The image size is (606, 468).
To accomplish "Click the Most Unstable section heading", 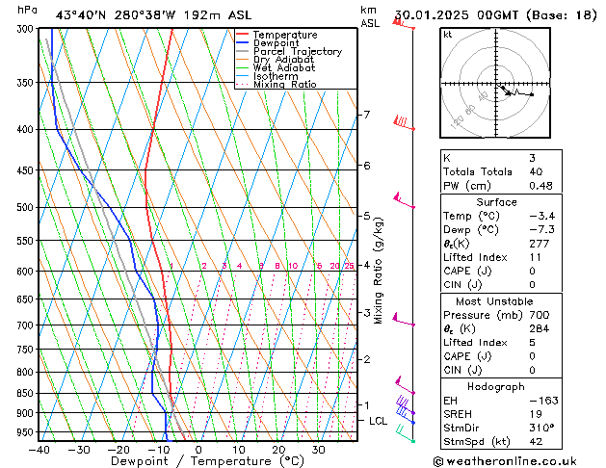I will tap(496, 301).
